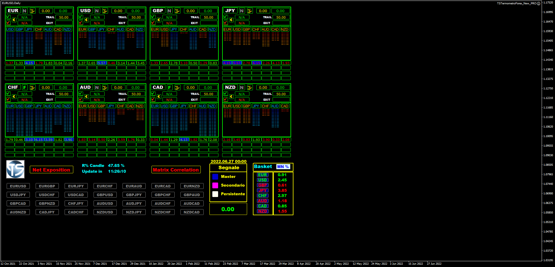The width and height of the screenshot is (555, 267).
Task: Click the N mode icon in the USD panel
Action: click(97, 11)
